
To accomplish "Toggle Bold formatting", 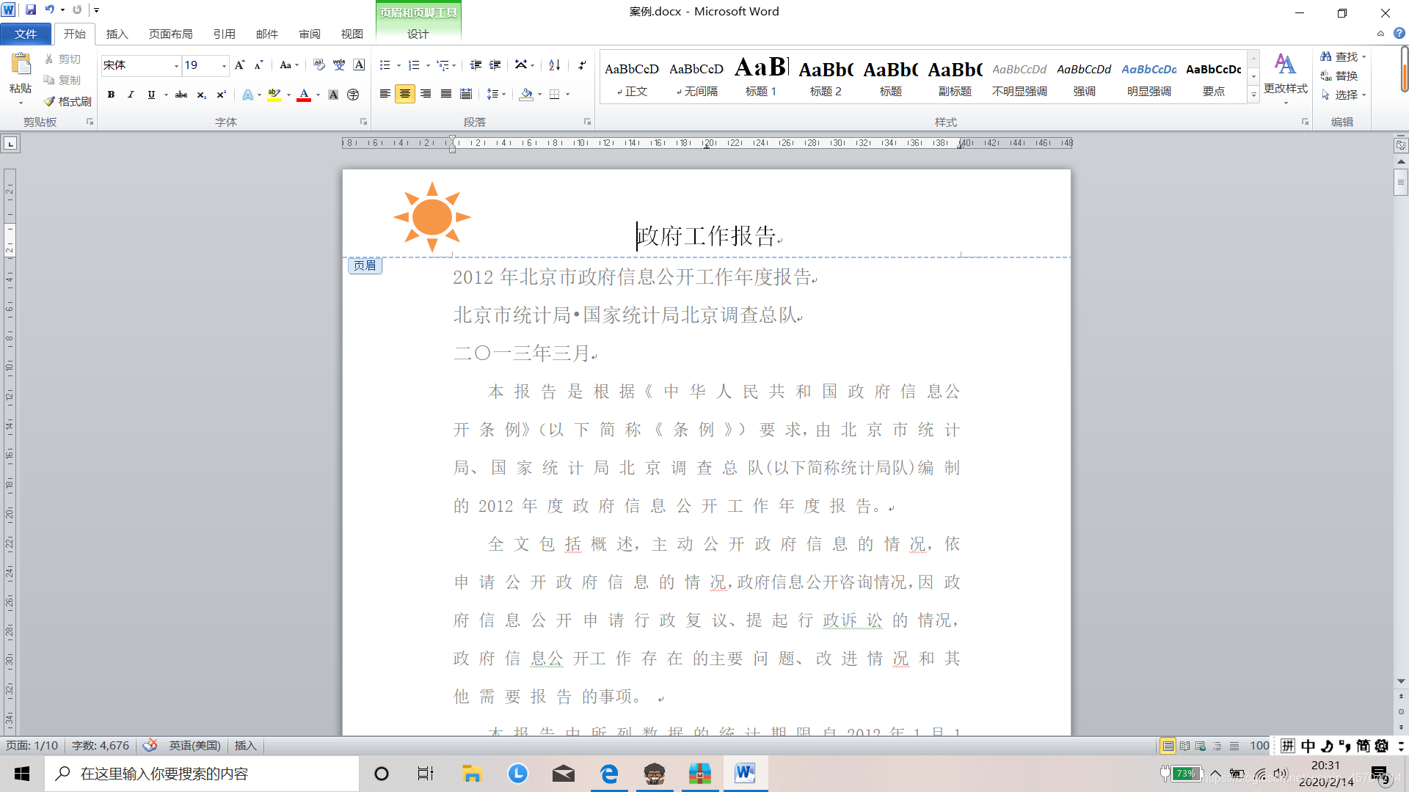I will click(111, 95).
